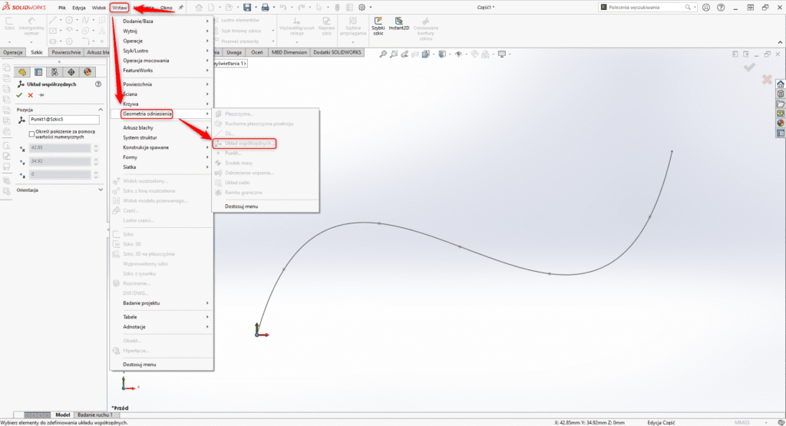This screenshot has height=426, width=786.
Task: Open dropdown arrow next to Options gear
Action: 371,8
